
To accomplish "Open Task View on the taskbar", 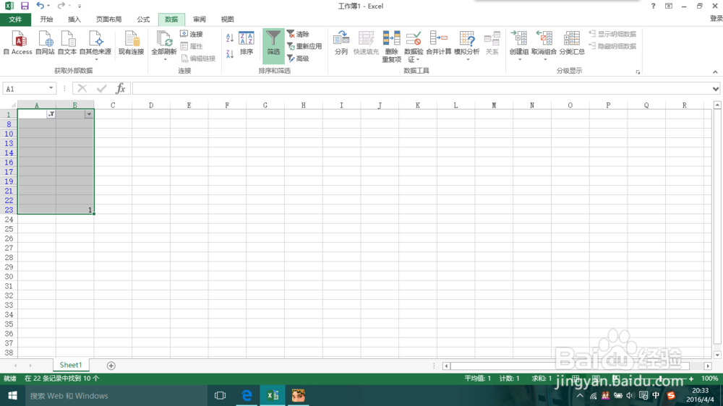I will 221,395.
